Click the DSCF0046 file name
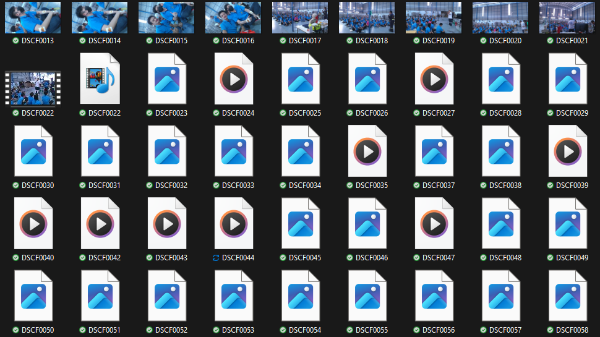The image size is (600, 337). 372,257
